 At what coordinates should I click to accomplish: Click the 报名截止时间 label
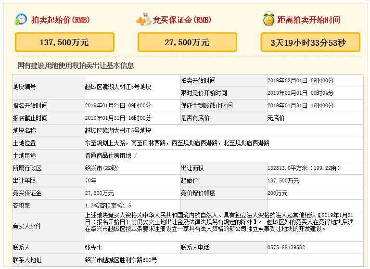(x=30, y=118)
